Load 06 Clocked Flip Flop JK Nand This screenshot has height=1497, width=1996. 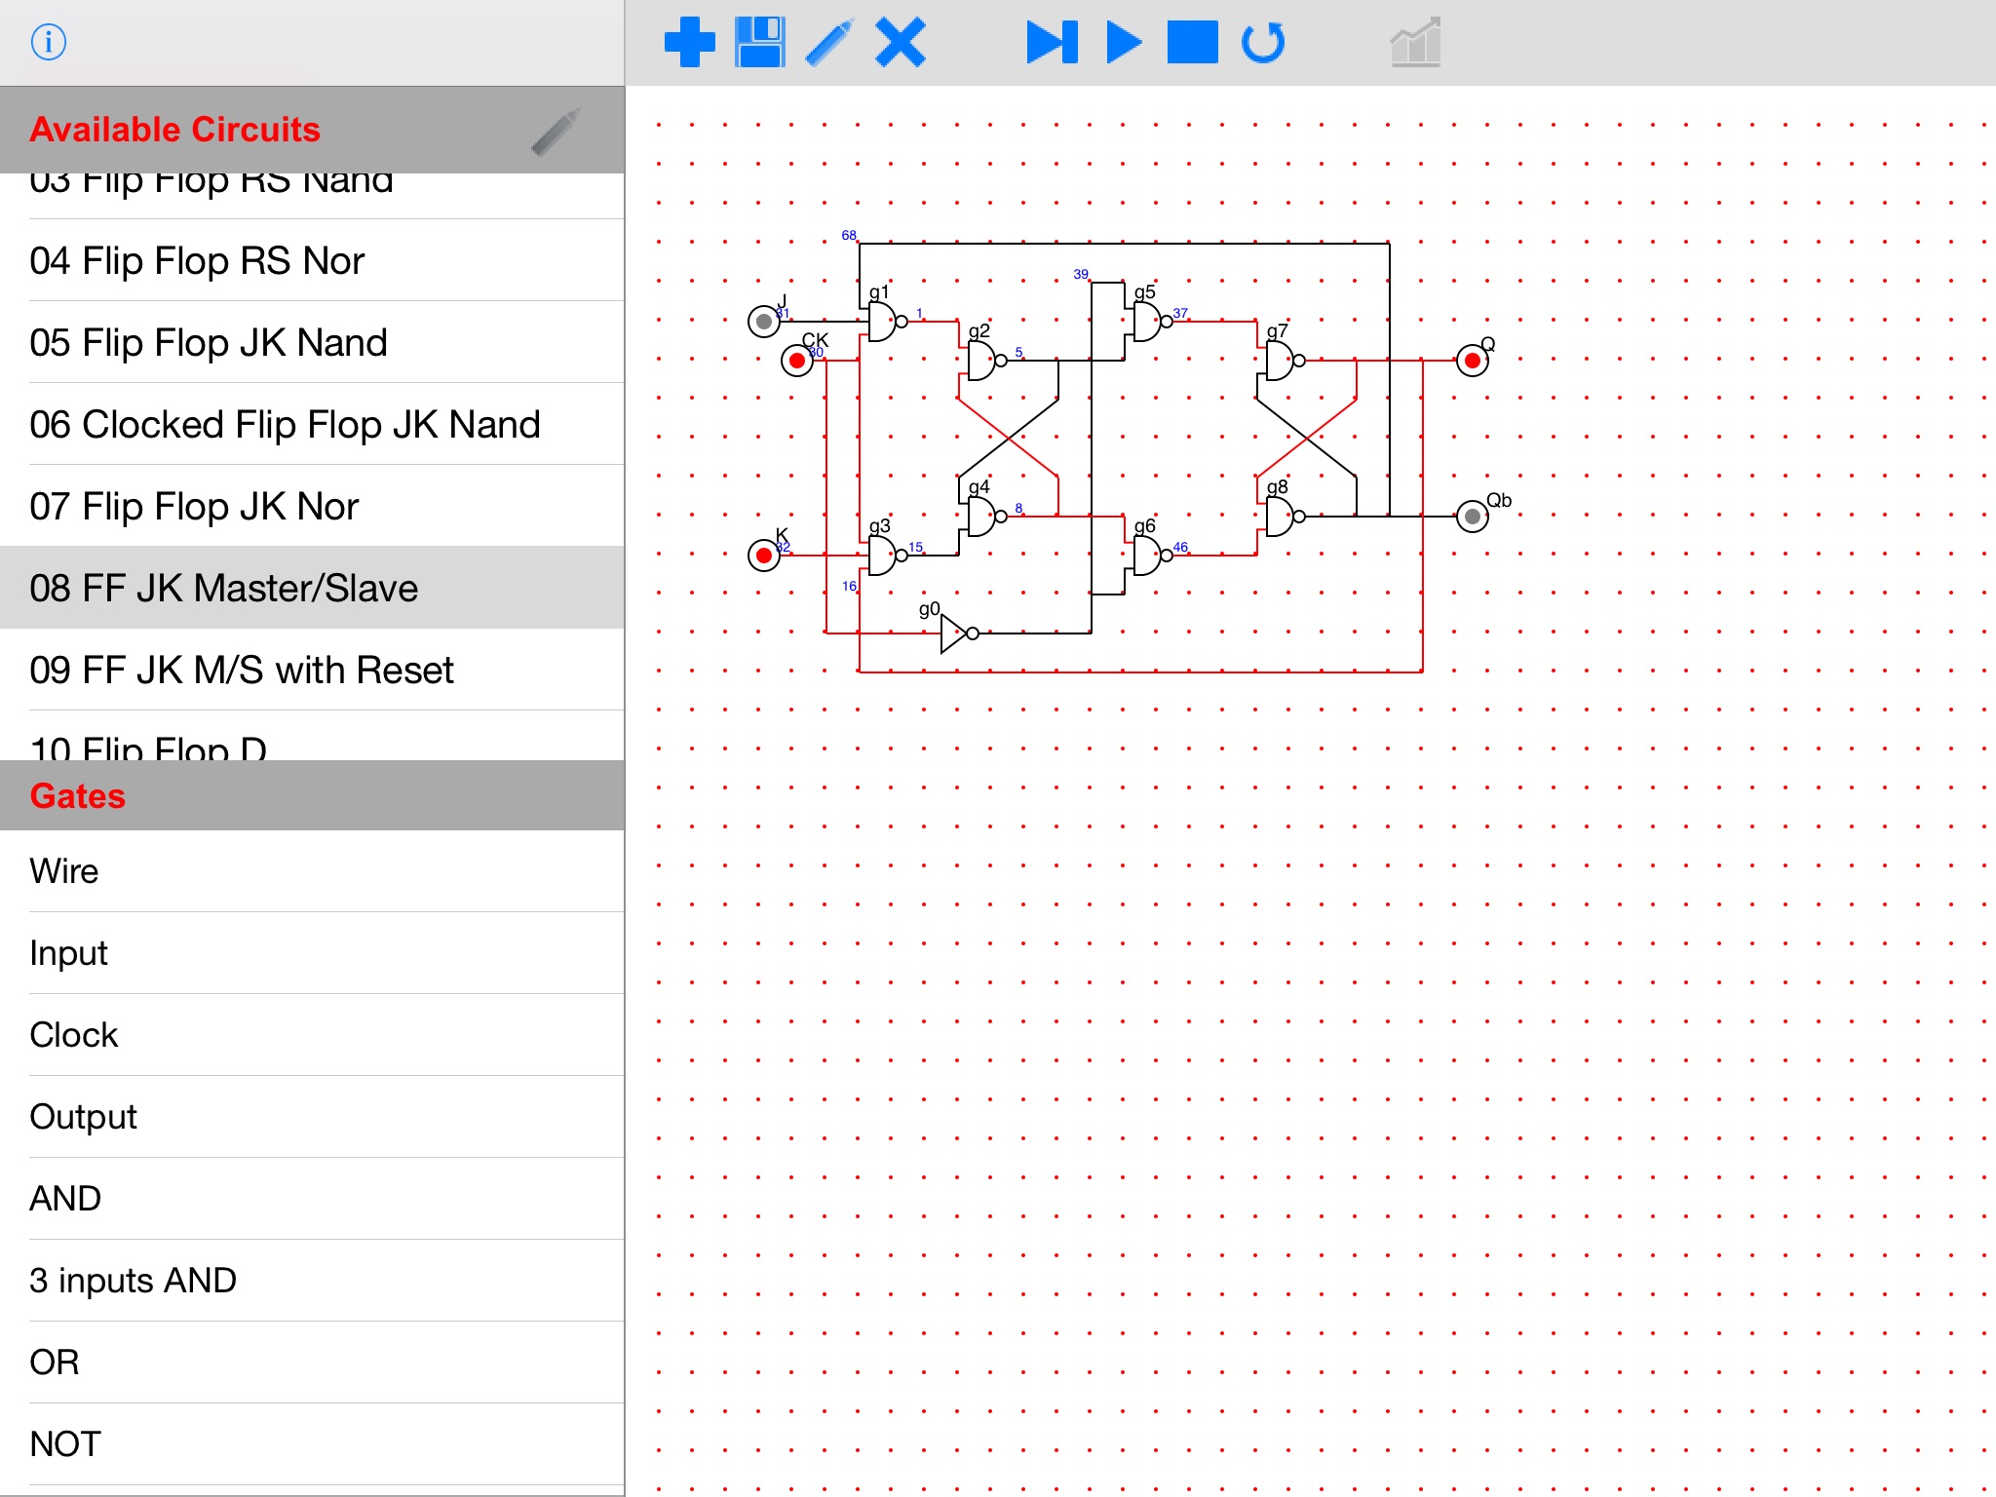pos(312,424)
